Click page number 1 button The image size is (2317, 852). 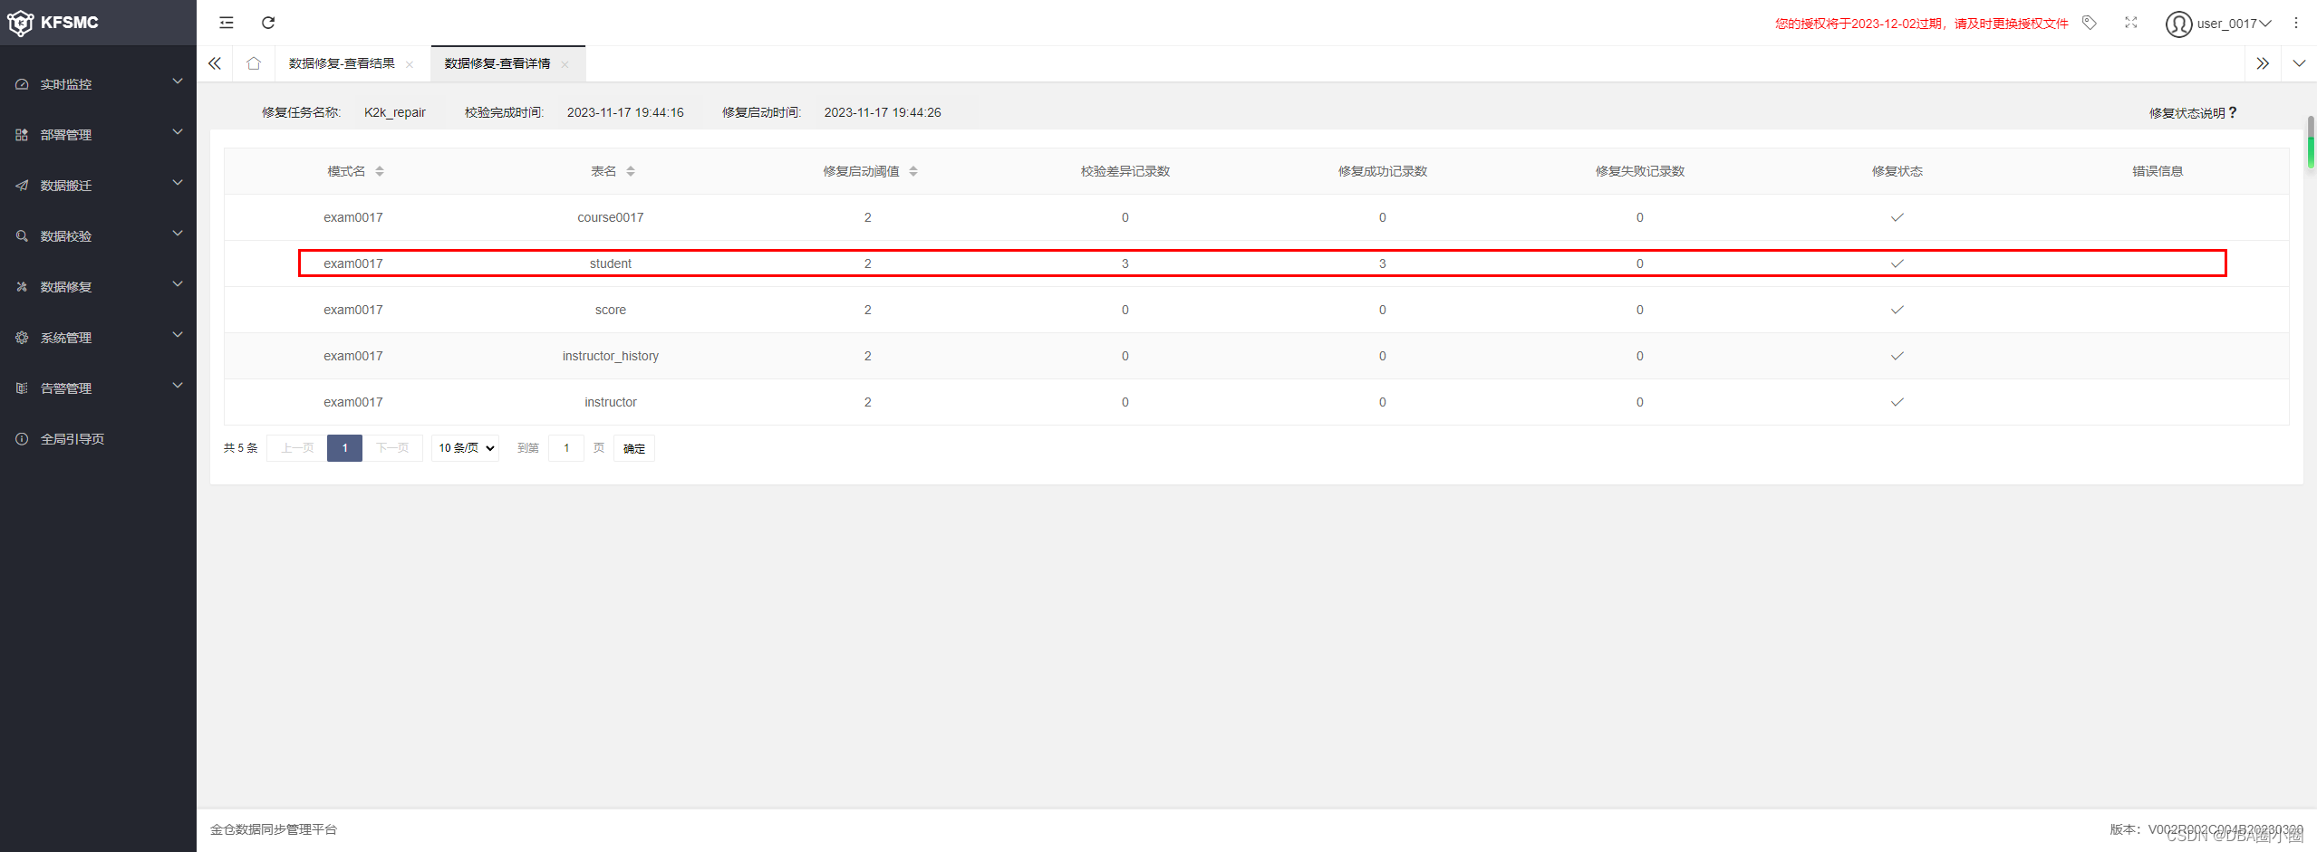tap(344, 448)
